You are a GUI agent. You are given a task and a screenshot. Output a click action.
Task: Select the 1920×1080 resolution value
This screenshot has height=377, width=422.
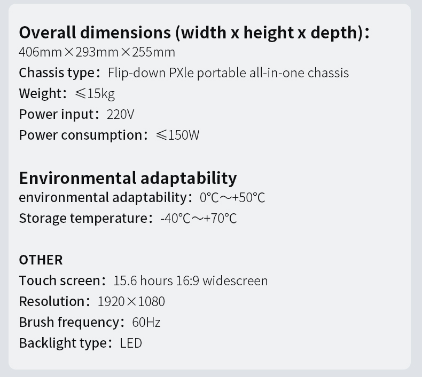[x=131, y=301]
